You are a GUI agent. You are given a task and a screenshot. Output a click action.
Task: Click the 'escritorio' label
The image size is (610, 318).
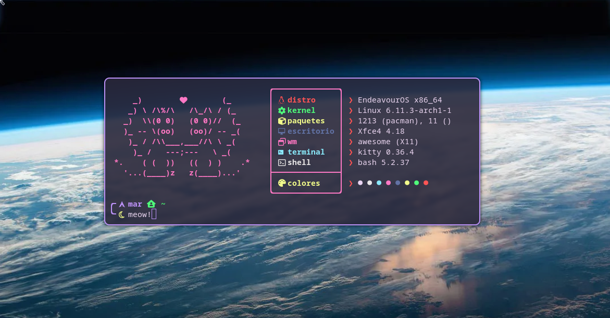tap(311, 131)
